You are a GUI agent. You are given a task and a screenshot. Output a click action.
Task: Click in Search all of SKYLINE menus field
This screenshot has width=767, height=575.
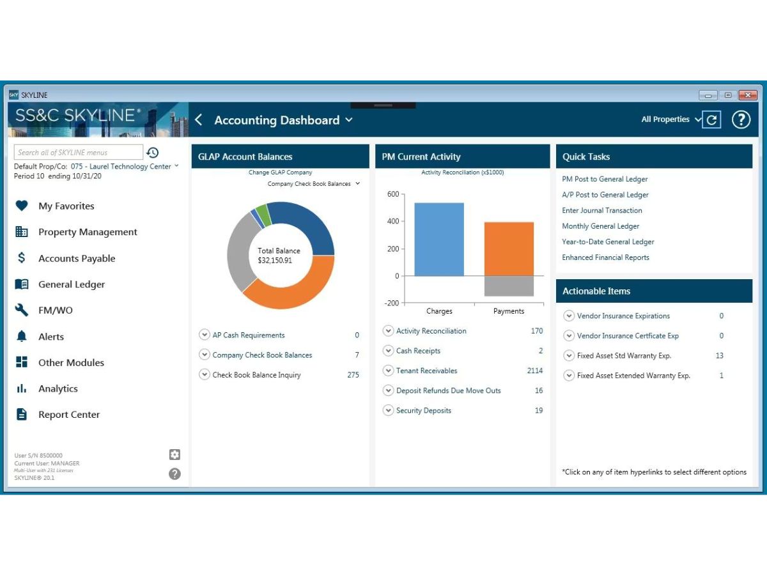[x=79, y=152]
